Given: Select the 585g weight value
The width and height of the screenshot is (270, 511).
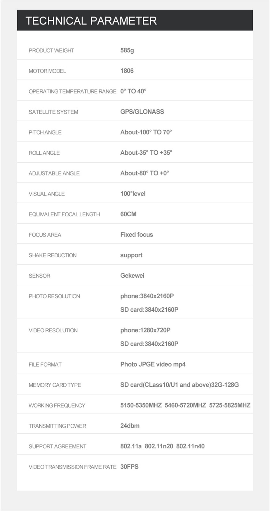Looking at the screenshot, I should [127, 50].
